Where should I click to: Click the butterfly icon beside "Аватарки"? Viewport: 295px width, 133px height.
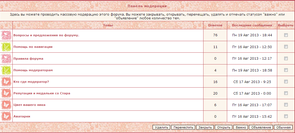(6, 116)
